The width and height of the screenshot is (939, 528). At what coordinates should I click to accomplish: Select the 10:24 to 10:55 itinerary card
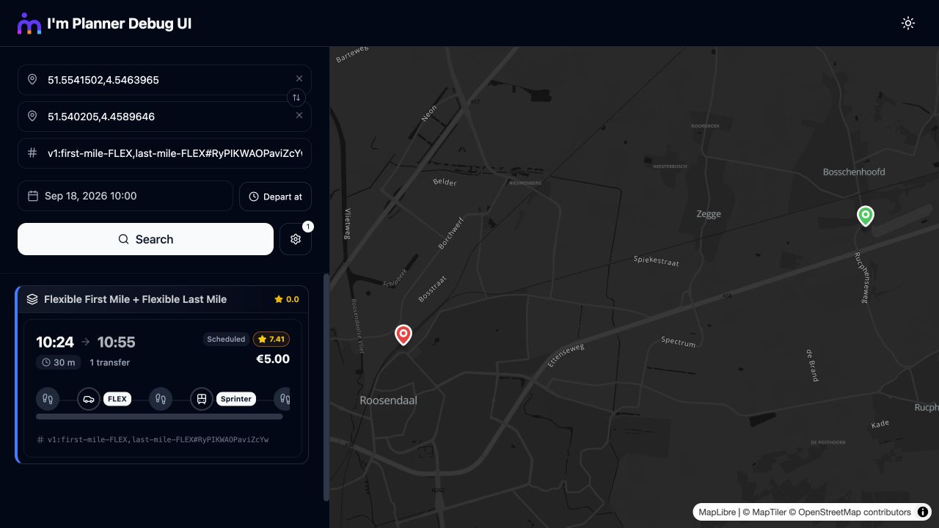[x=163, y=389]
